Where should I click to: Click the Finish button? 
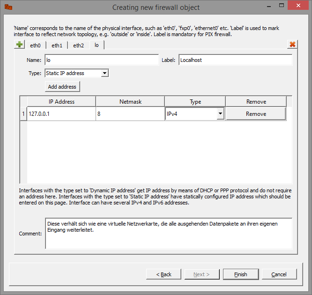click(240, 274)
